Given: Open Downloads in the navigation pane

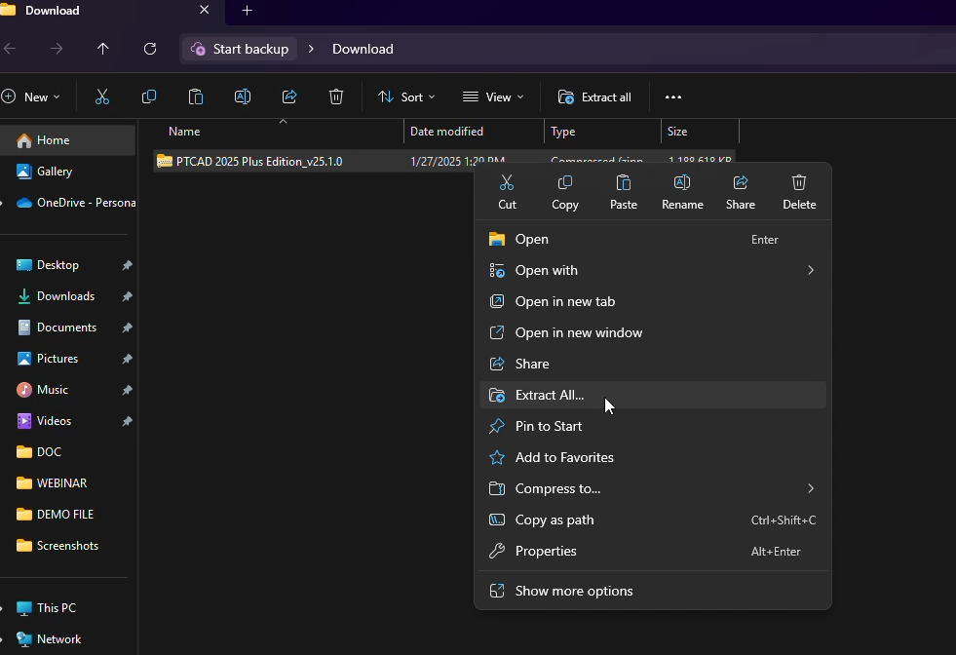Looking at the screenshot, I should (x=67, y=295).
